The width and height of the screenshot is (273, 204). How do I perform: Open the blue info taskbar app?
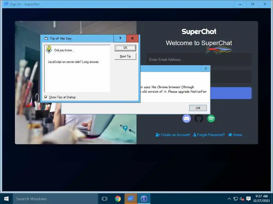point(144,199)
